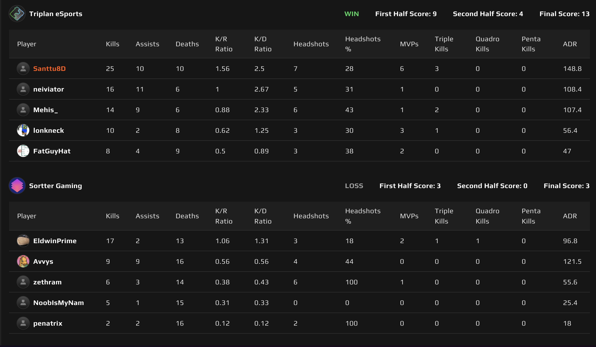Click Mehis_'s player avatar
596x347 pixels.
click(x=23, y=110)
